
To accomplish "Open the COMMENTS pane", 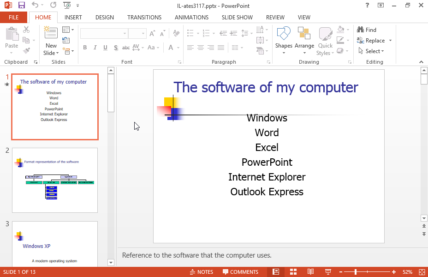I will (x=240, y=272).
